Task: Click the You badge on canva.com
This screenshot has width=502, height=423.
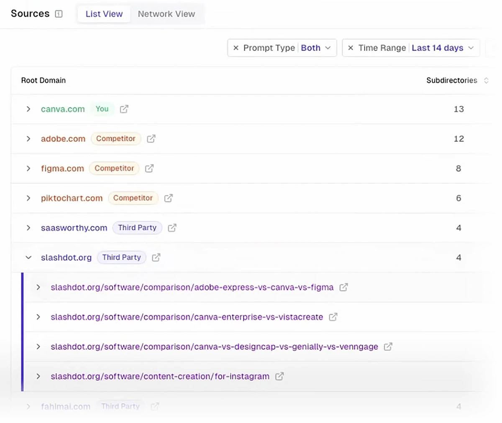Action: point(102,109)
